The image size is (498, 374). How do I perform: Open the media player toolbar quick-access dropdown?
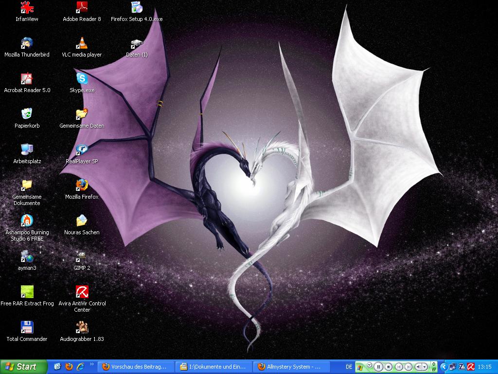click(x=370, y=365)
